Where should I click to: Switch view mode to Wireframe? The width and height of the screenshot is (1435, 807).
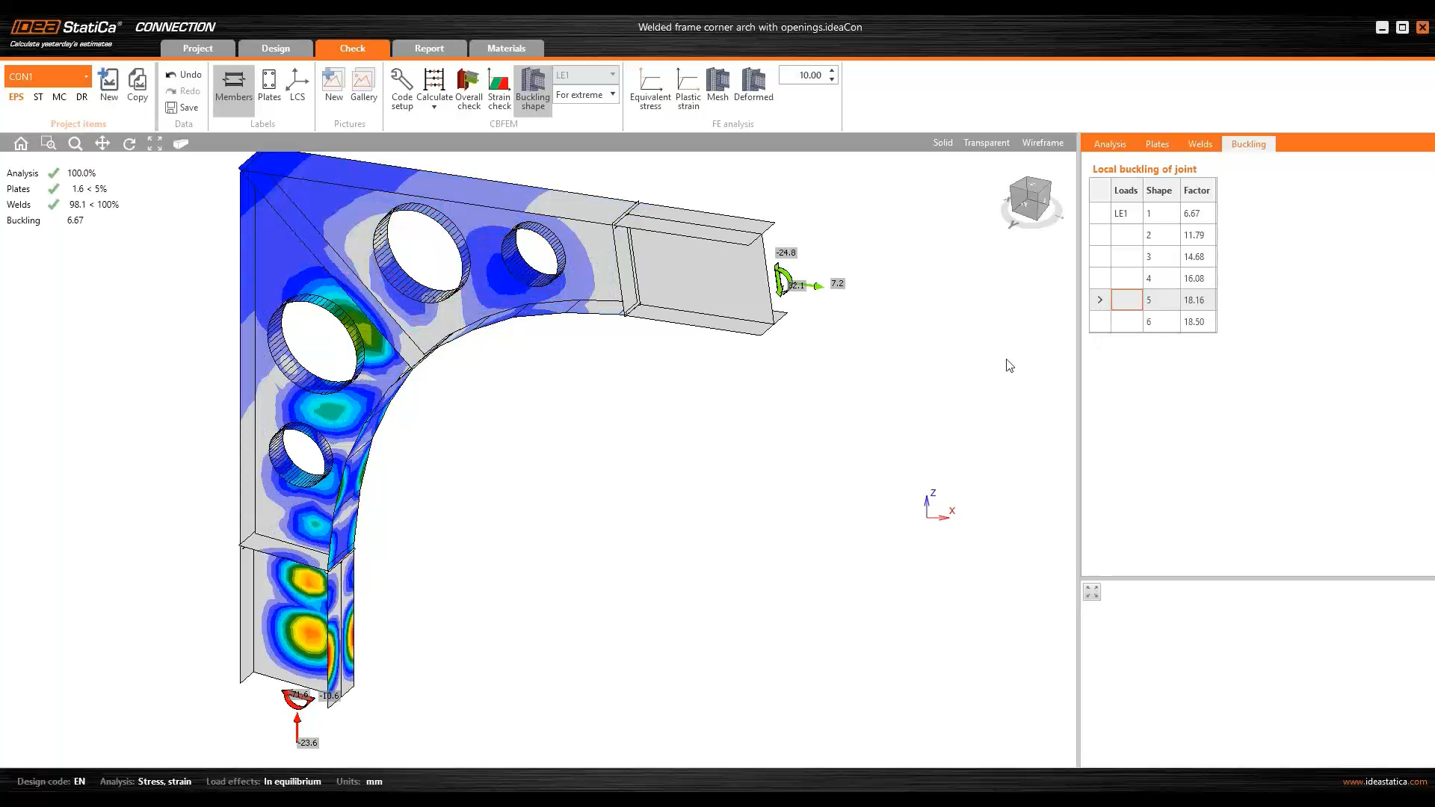tap(1042, 143)
